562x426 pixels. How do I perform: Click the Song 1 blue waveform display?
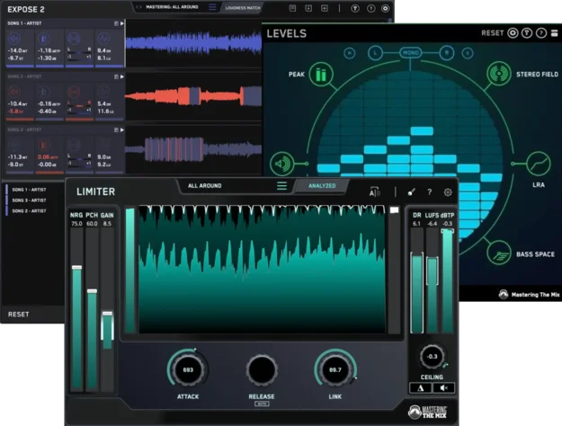coord(193,43)
